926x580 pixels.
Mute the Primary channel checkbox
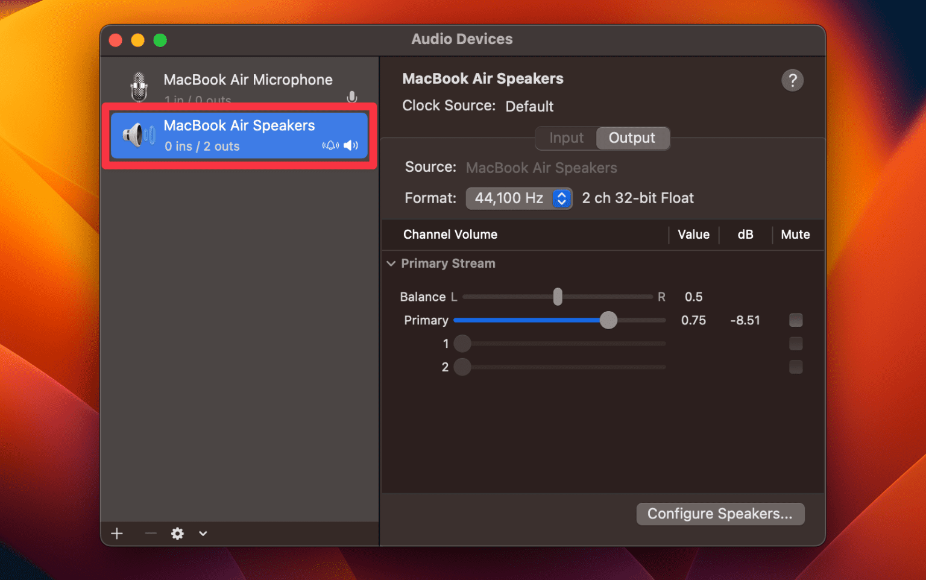(x=796, y=320)
